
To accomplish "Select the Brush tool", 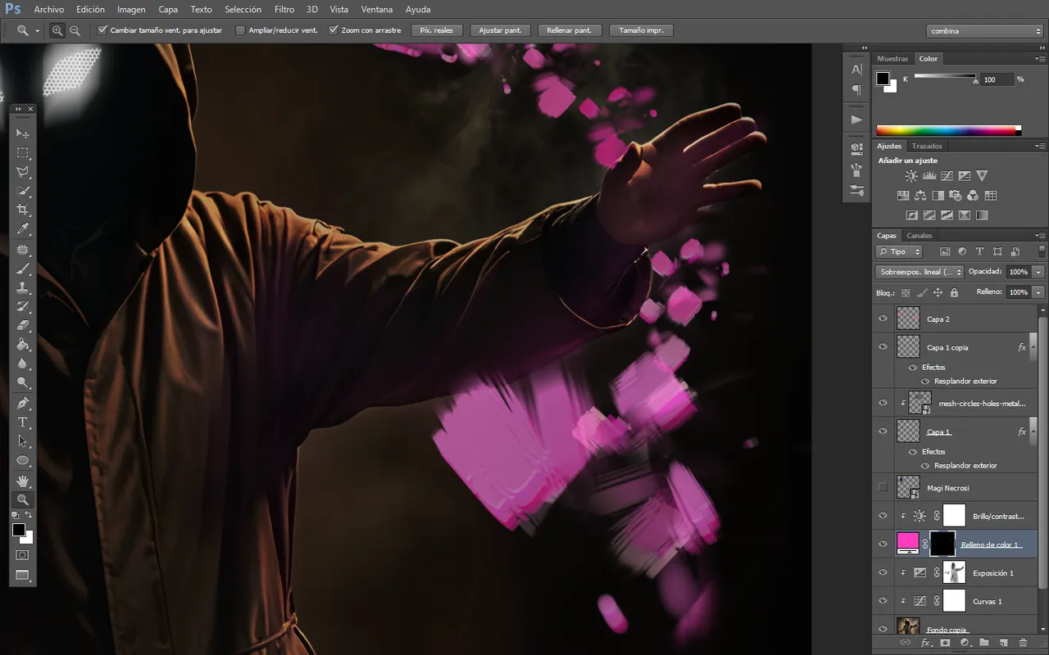I will pos(23,269).
